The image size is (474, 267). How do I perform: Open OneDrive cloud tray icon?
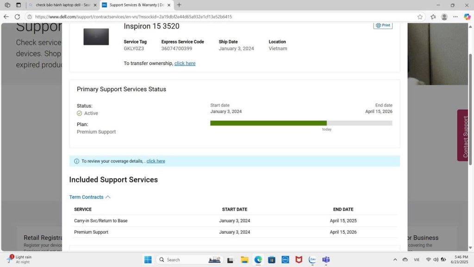click(x=405, y=260)
